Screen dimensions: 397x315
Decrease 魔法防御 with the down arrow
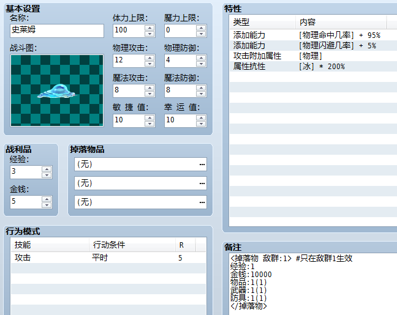click(201, 94)
